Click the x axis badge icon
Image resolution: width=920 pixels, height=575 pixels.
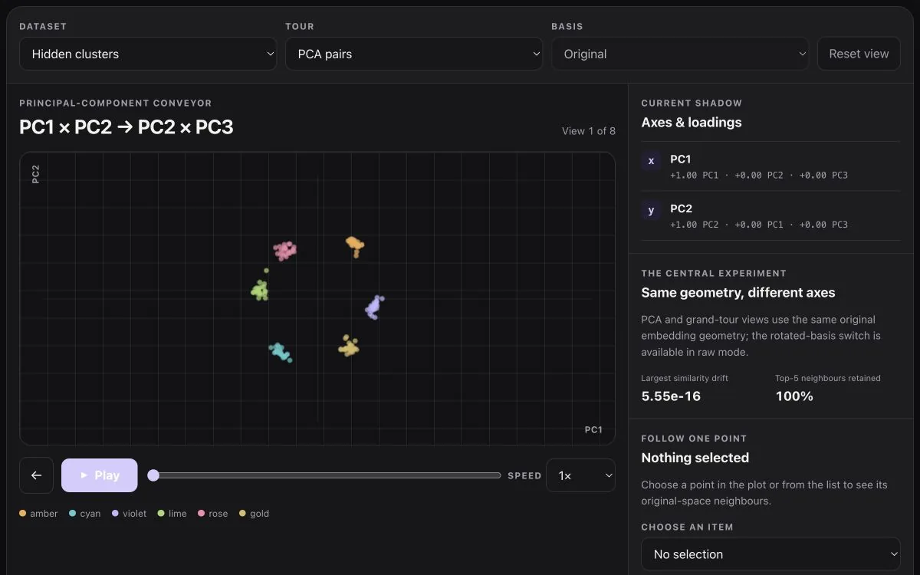click(651, 161)
